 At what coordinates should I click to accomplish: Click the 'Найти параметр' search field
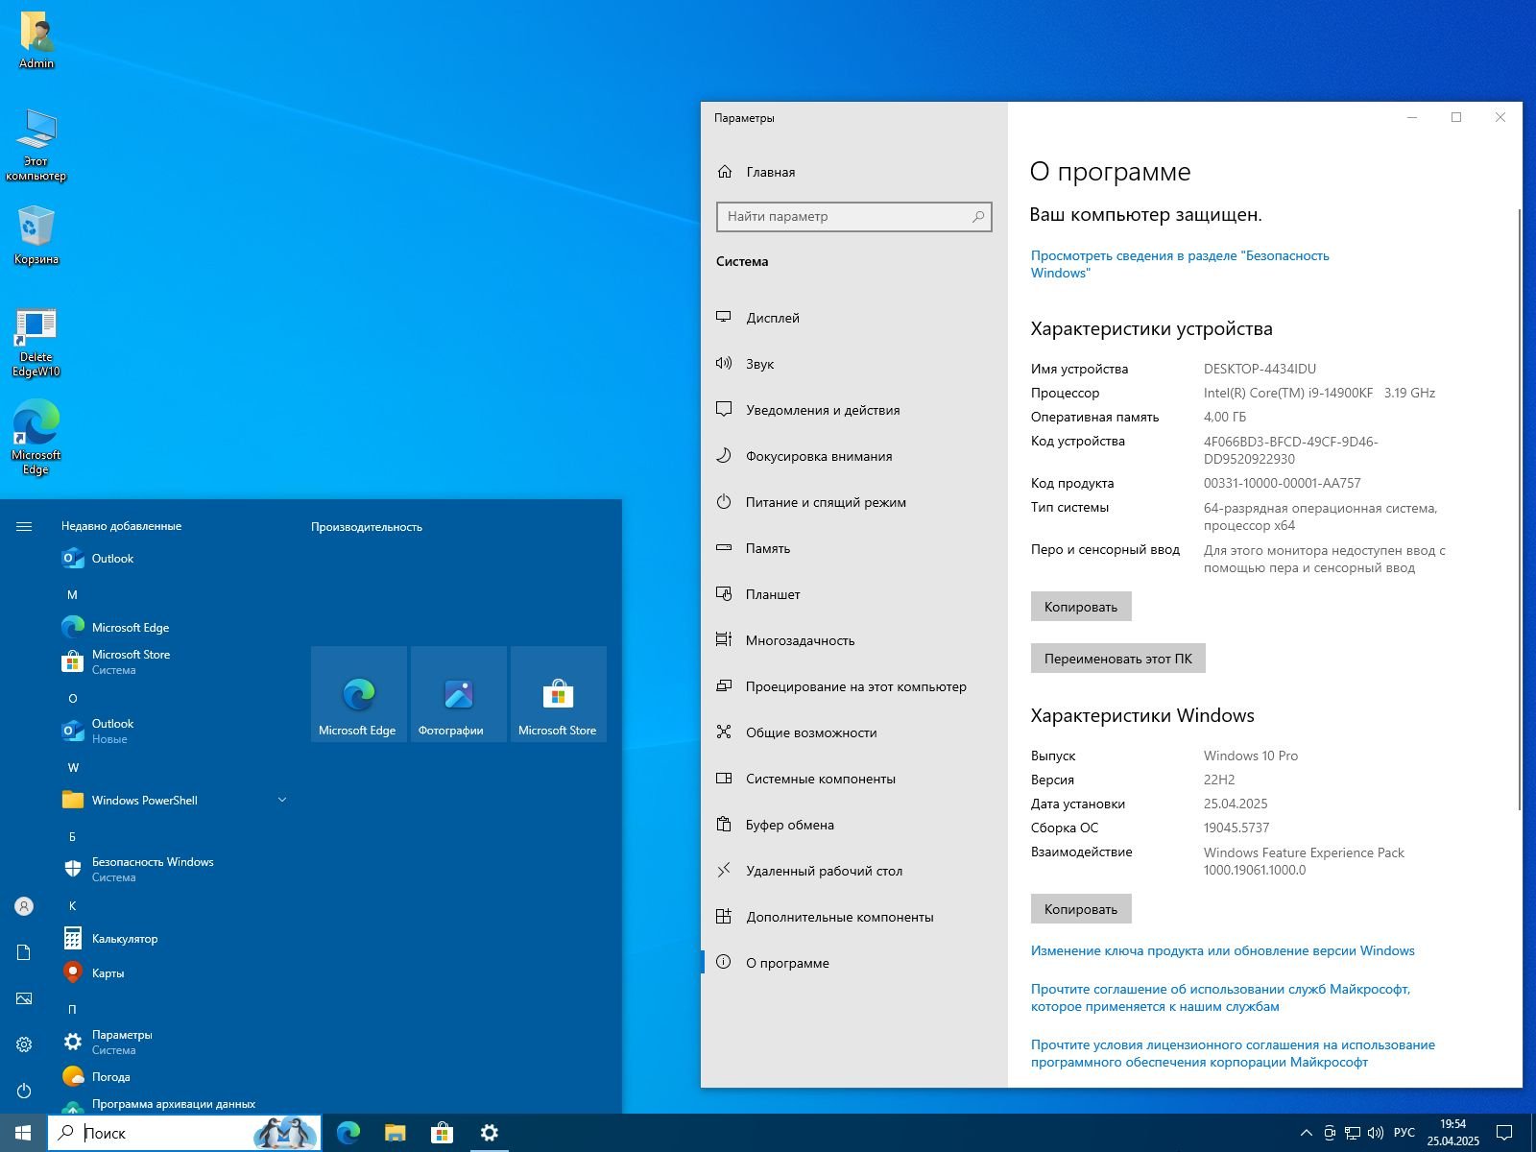pos(853,216)
